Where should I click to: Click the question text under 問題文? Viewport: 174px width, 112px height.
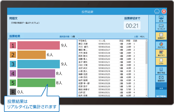click(x=25, y=23)
